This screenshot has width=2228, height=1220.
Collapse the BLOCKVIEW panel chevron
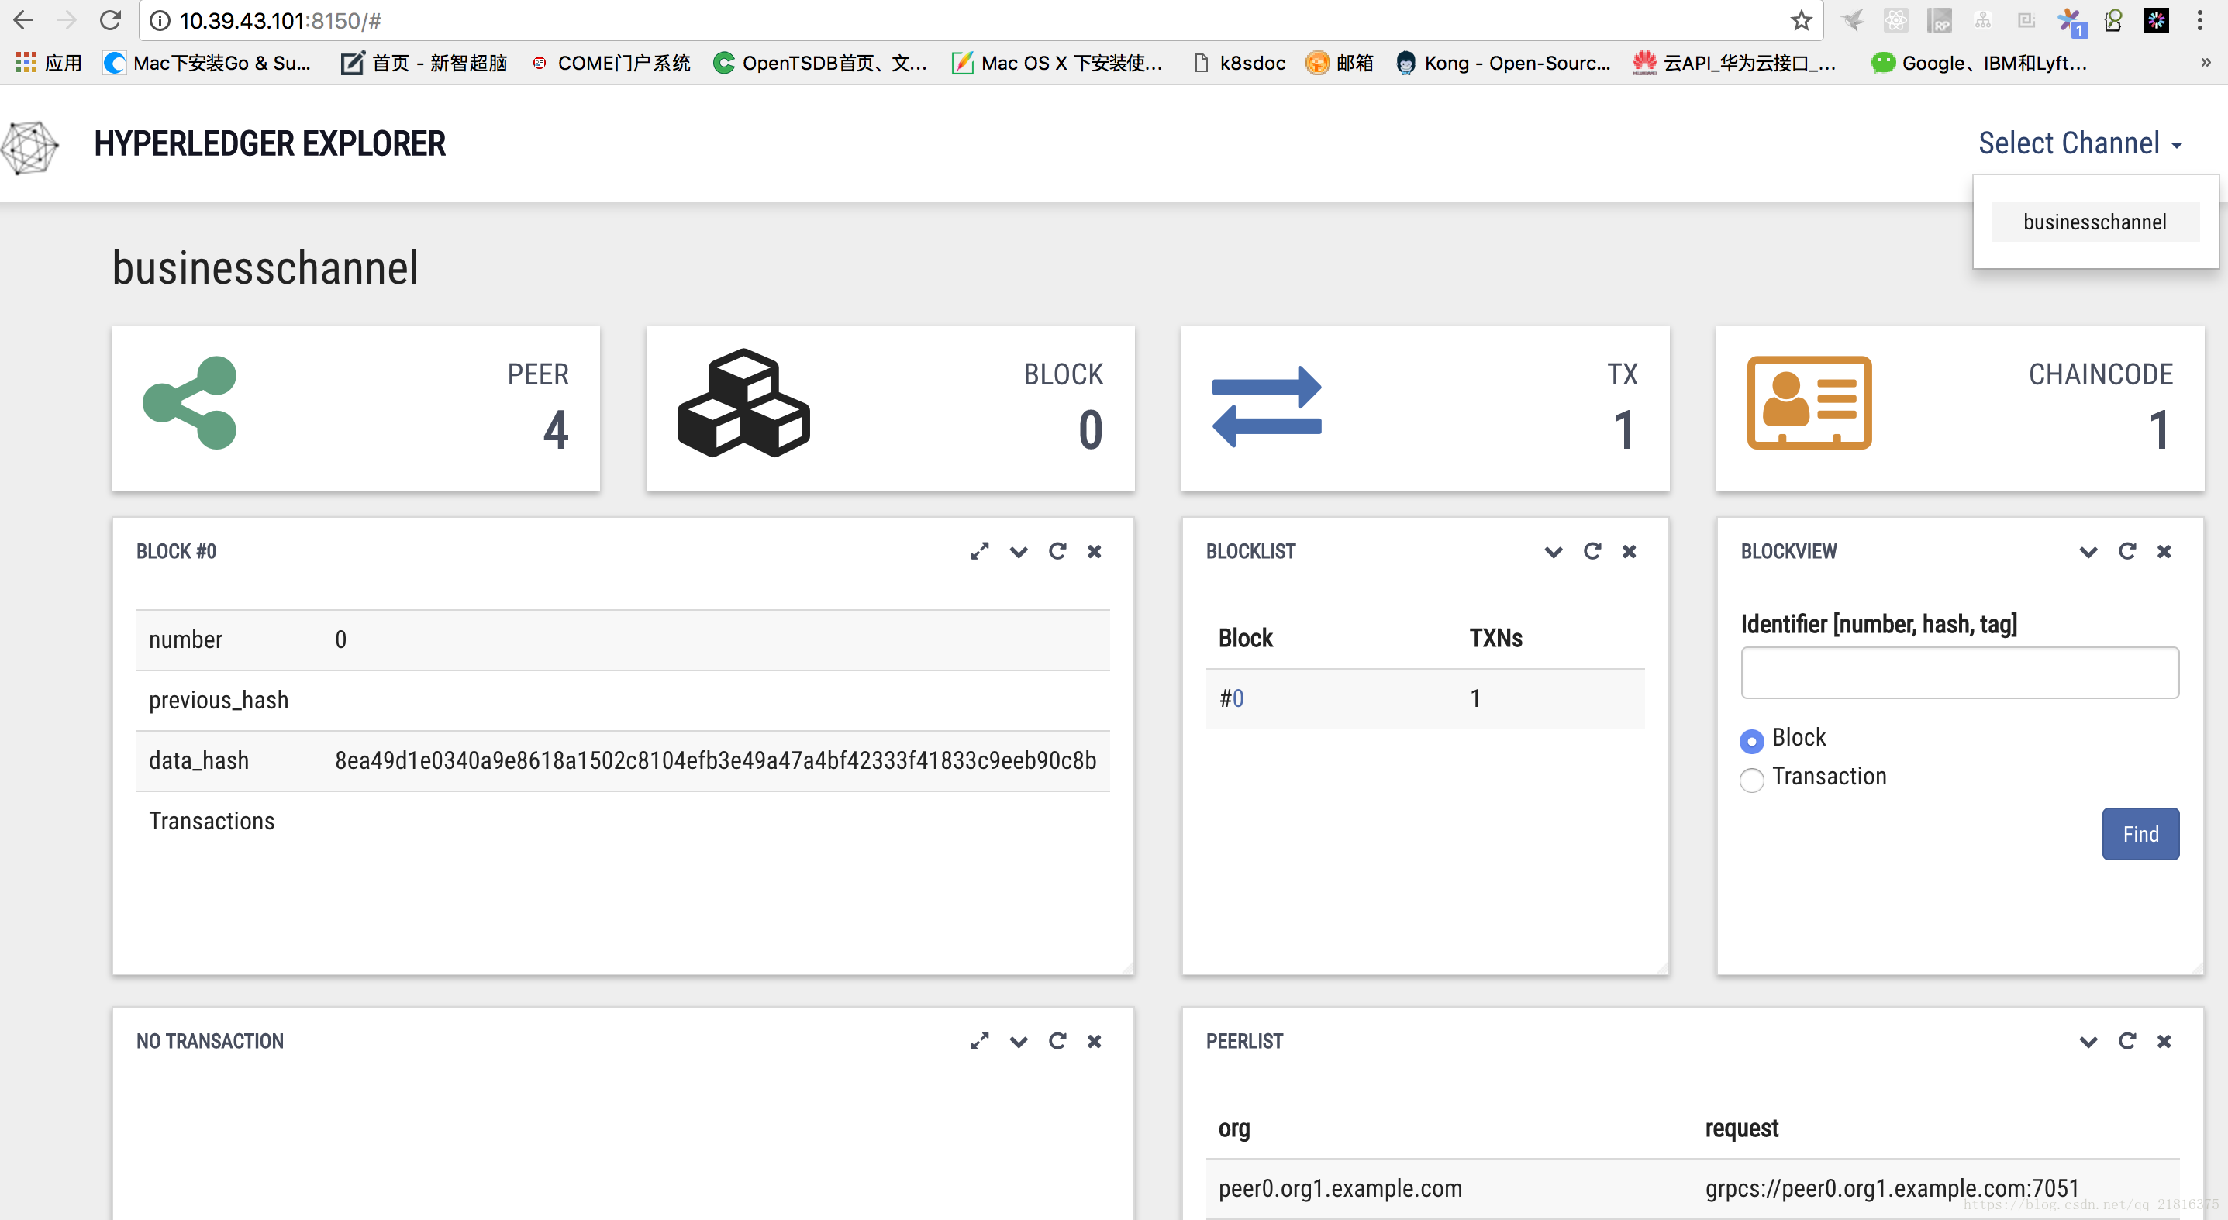click(2088, 553)
